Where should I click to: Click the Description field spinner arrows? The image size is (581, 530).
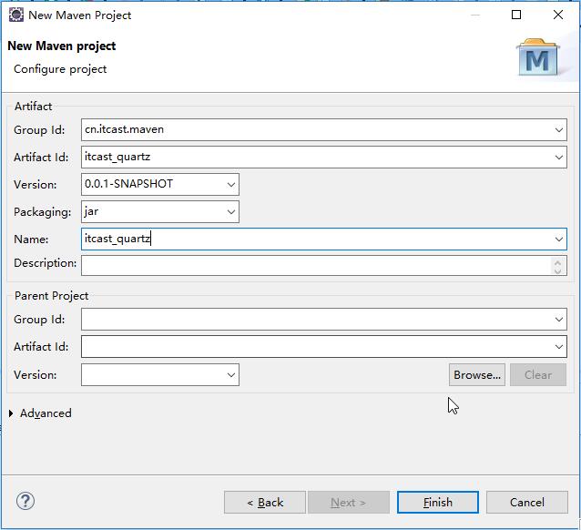click(x=557, y=266)
